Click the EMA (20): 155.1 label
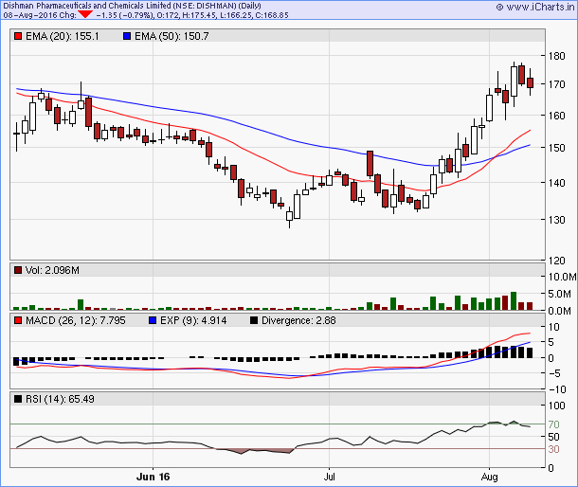 (x=63, y=36)
